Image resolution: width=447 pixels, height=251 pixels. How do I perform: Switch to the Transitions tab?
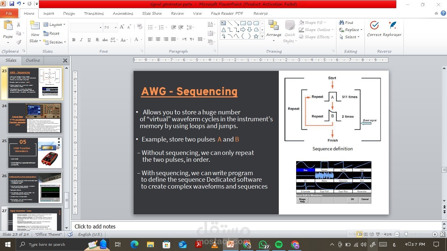click(x=94, y=13)
